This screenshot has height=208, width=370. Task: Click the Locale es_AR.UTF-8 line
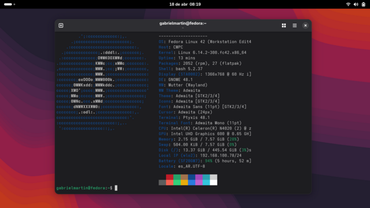click(182, 166)
